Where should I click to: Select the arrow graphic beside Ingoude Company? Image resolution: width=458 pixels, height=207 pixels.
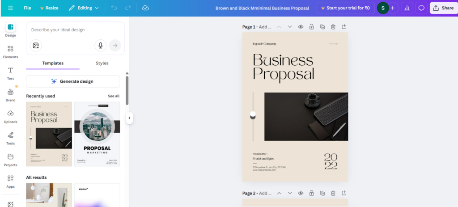pos(333,44)
